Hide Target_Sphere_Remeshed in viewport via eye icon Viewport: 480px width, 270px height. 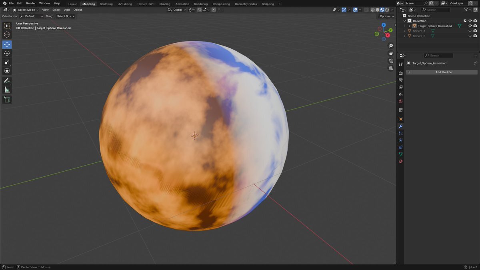point(470,26)
